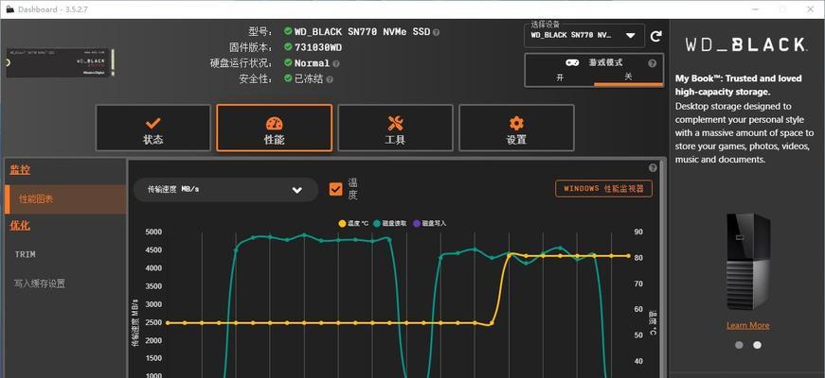Click help icon beside 已冻结
Image resolution: width=825 pixels, height=378 pixels.
pos(330,79)
